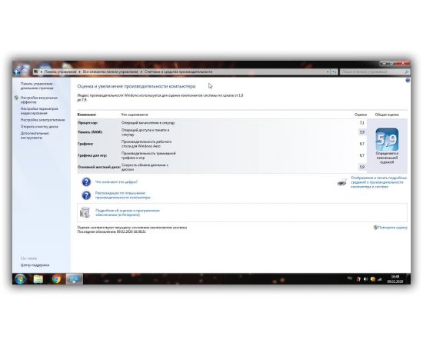Click the shield icon beside 'Настройка визуальных эффектов'
This screenshot has height=346, width=423.
[16, 98]
